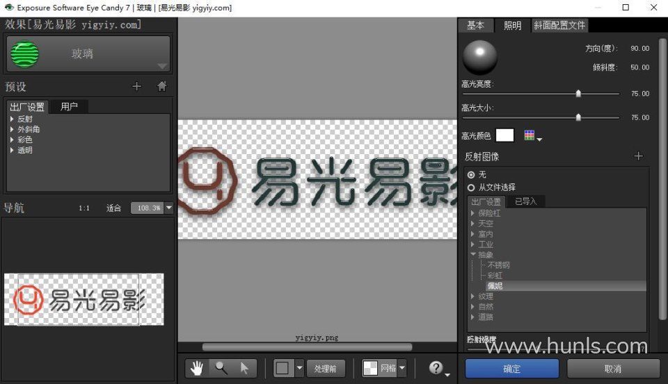The height and width of the screenshot is (384, 668).
Task: Open the help question mark icon
Action: pyautogui.click(x=436, y=368)
